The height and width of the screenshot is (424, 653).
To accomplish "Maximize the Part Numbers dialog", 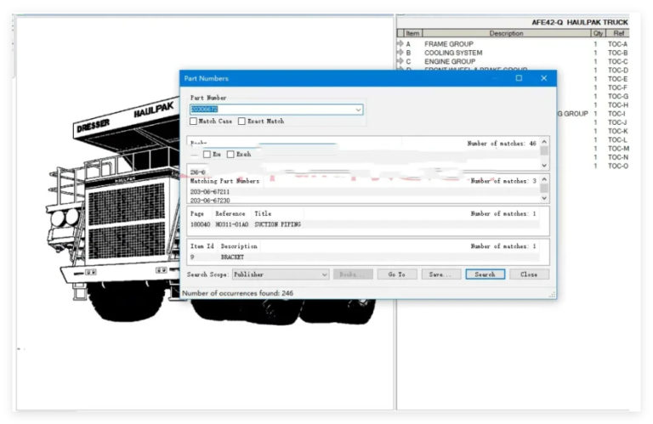I will coord(519,78).
